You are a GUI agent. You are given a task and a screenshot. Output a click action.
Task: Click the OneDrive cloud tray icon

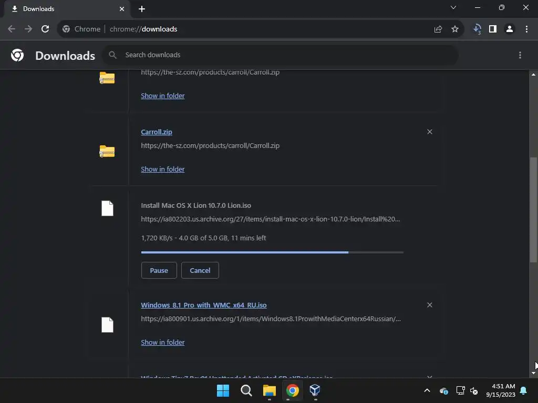[443, 390]
